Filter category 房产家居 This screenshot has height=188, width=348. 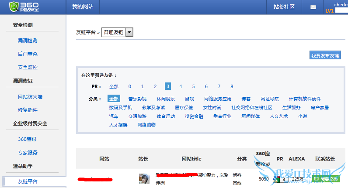tap(320, 108)
